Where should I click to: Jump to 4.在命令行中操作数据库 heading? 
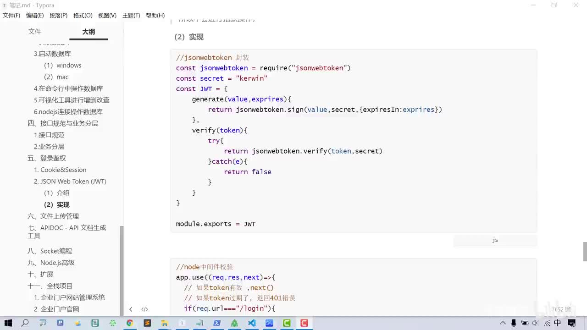click(x=68, y=88)
